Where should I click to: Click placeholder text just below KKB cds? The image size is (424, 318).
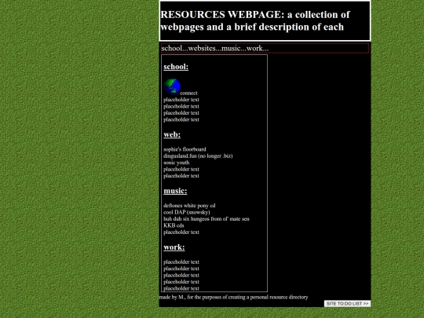181,232
